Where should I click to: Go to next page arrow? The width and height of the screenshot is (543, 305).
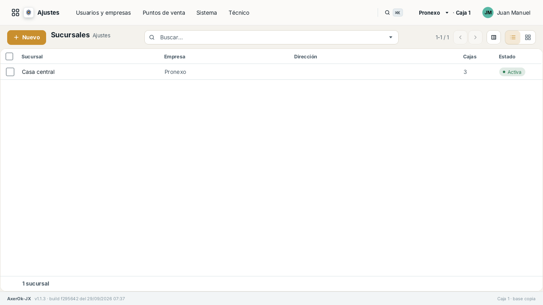(x=475, y=37)
